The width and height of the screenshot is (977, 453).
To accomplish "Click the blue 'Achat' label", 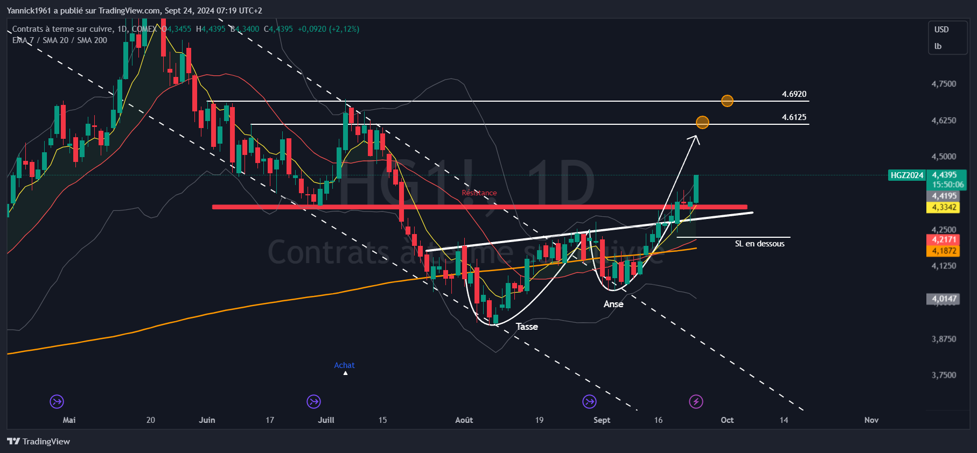I will (x=345, y=365).
